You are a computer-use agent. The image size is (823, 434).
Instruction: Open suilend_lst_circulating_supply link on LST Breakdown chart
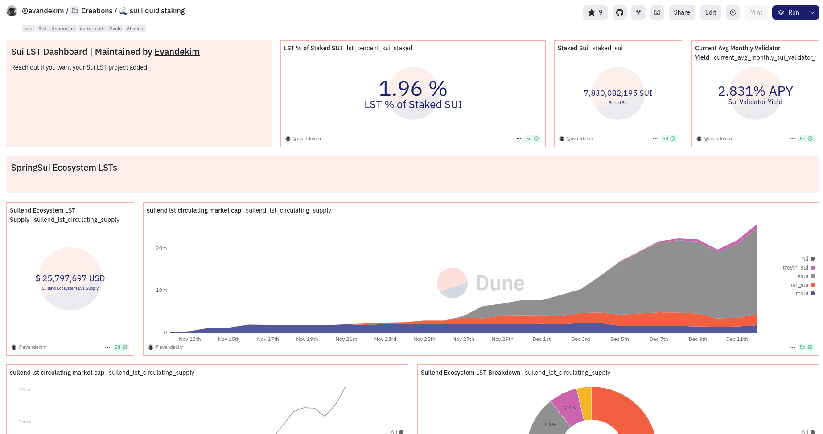click(568, 373)
